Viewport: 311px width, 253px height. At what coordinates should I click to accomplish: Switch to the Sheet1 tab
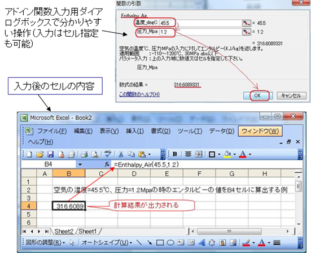(87, 232)
